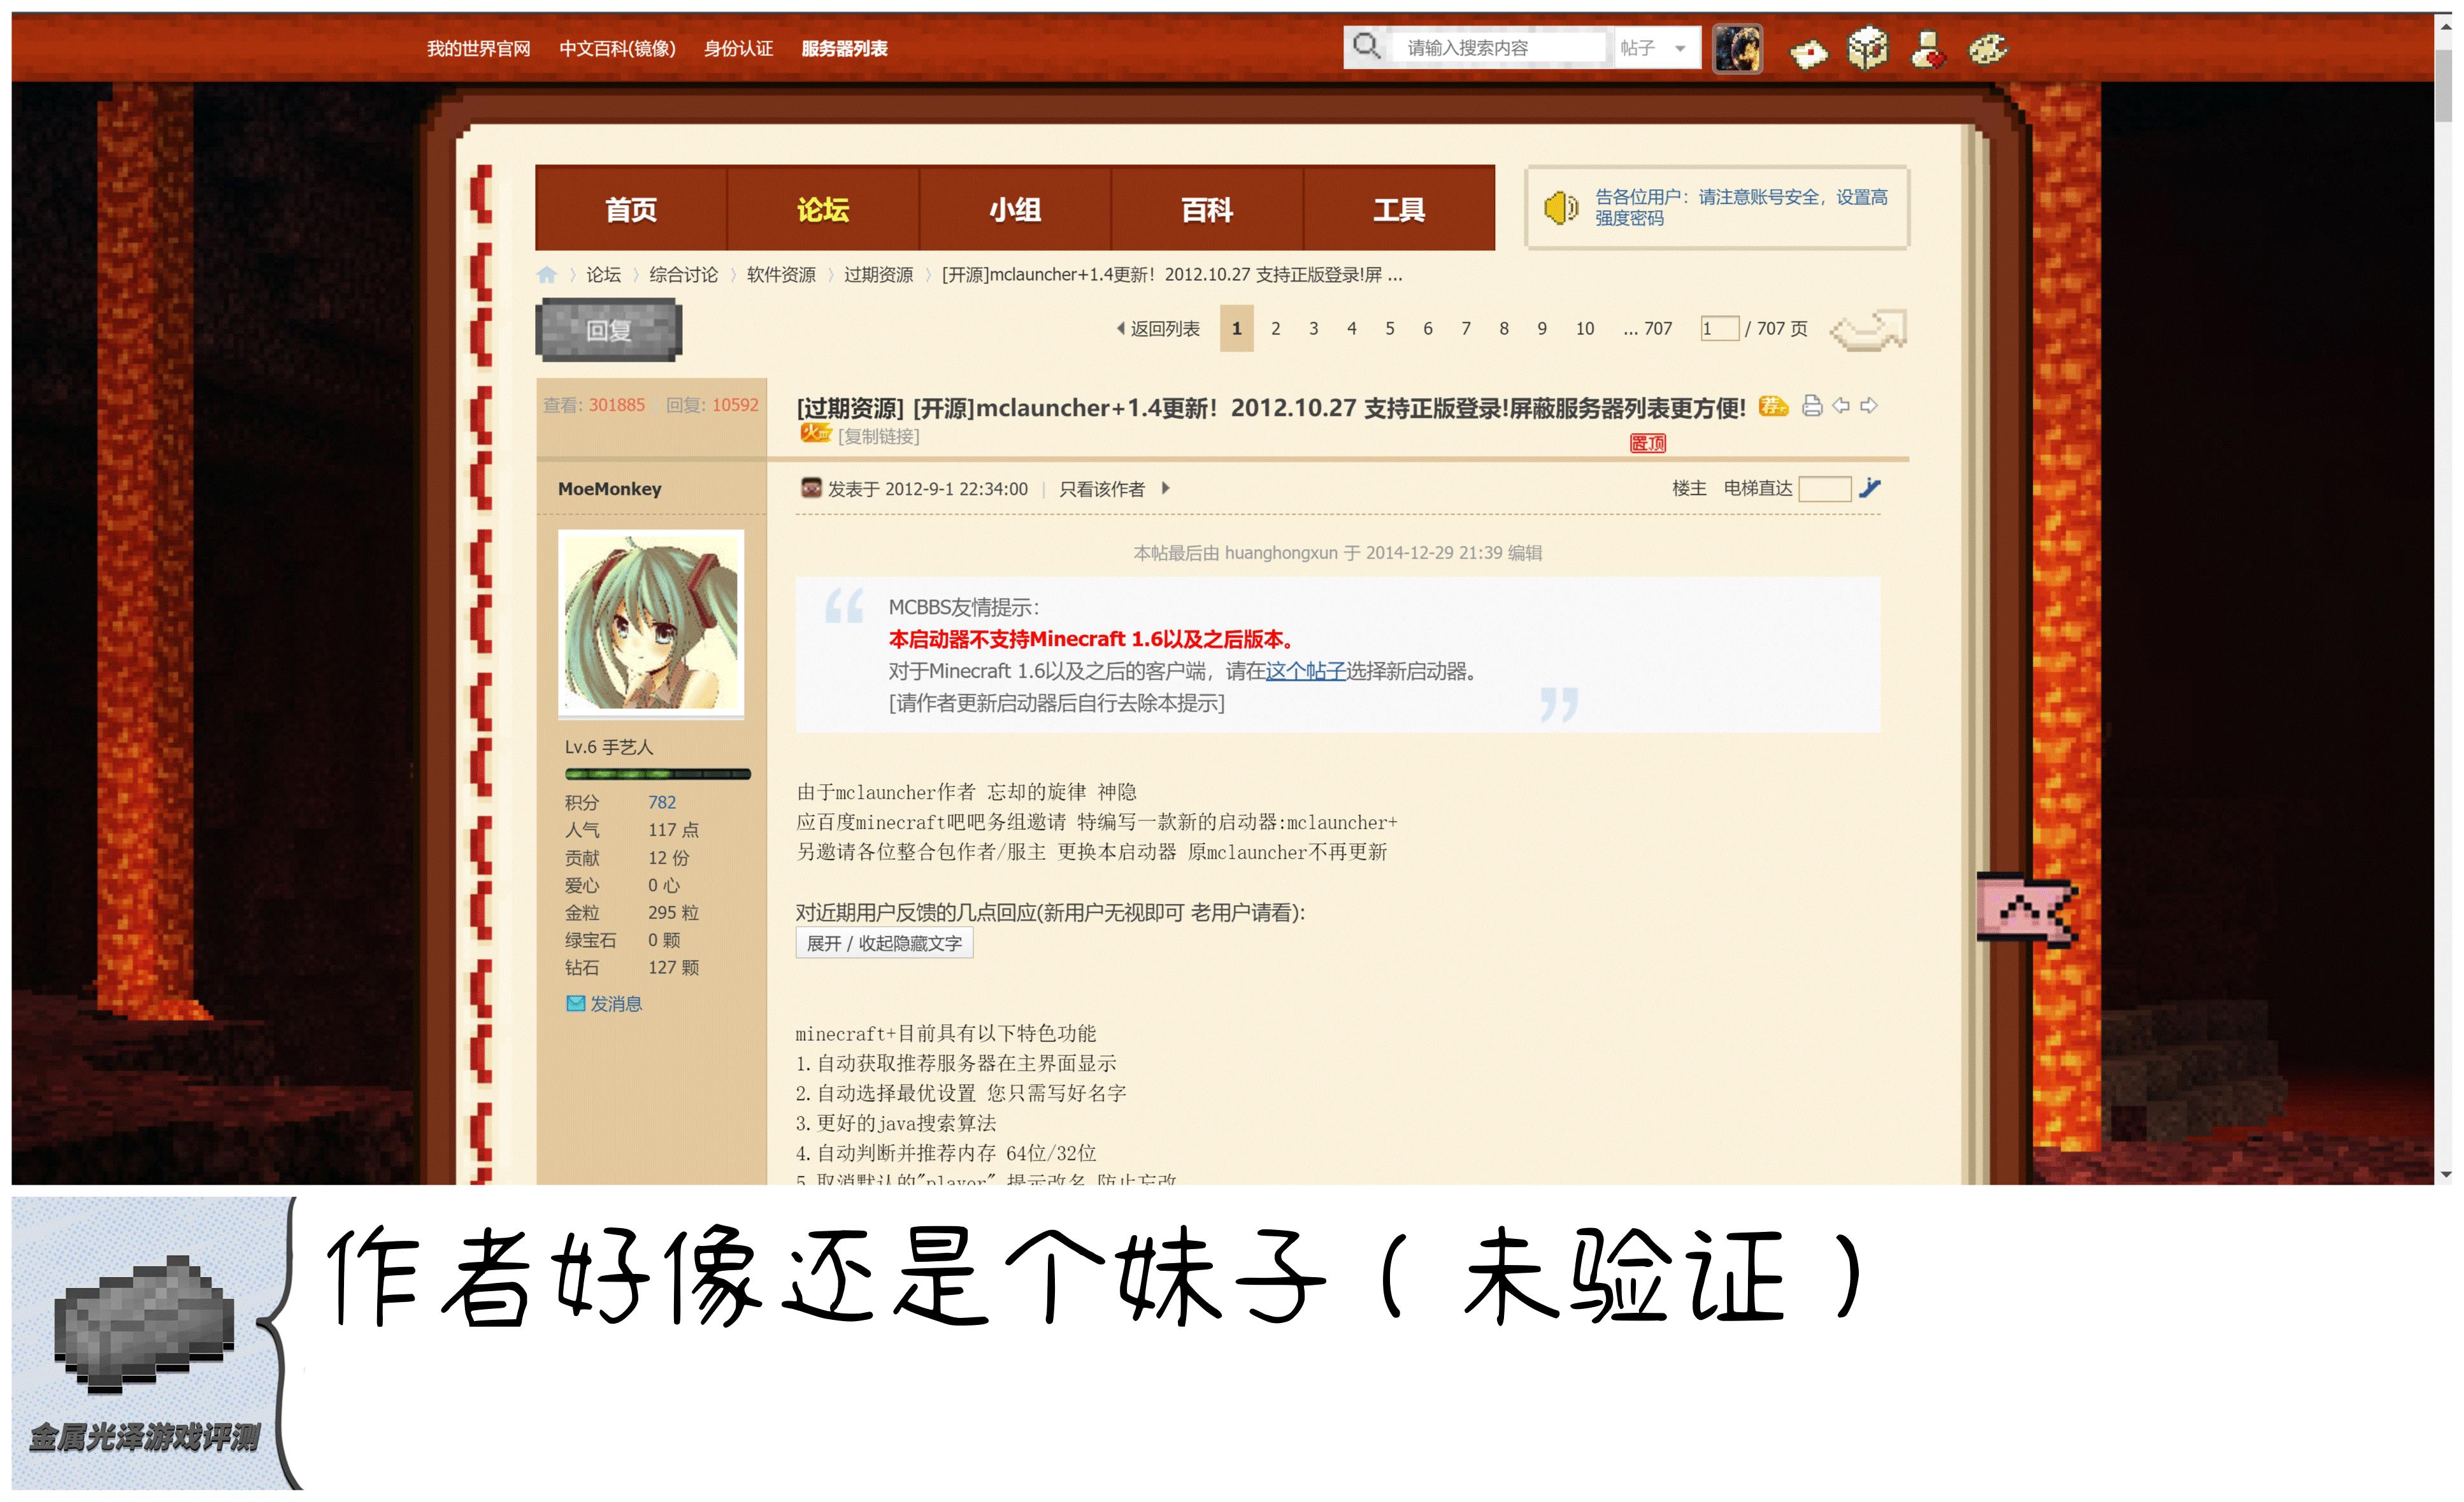Go to previous thread via left arrow icon
The width and height of the screenshot is (2464, 1502).
[1843, 406]
